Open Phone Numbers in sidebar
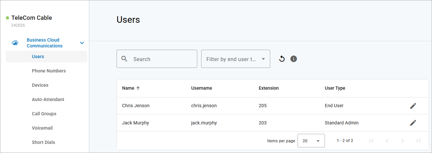This screenshot has width=432, height=153. [49, 71]
